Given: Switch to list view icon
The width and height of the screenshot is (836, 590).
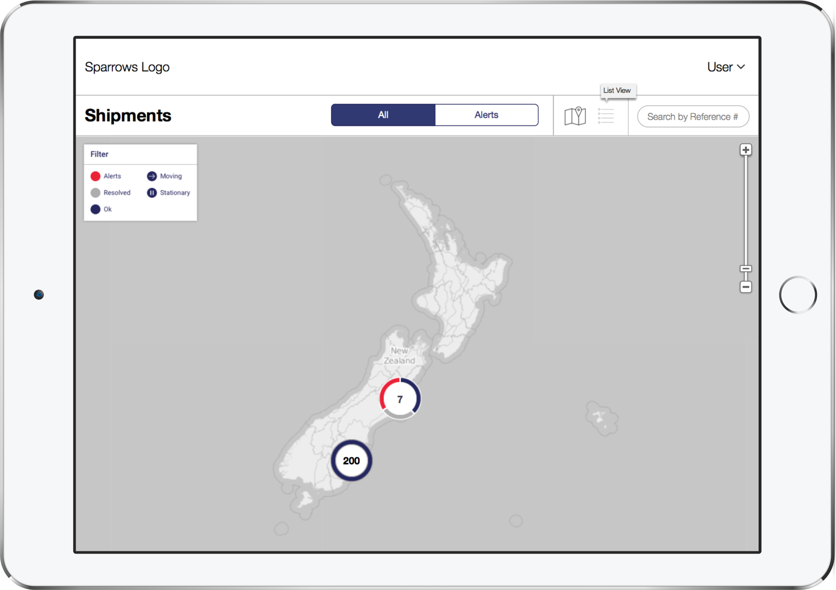Looking at the screenshot, I should 606,116.
